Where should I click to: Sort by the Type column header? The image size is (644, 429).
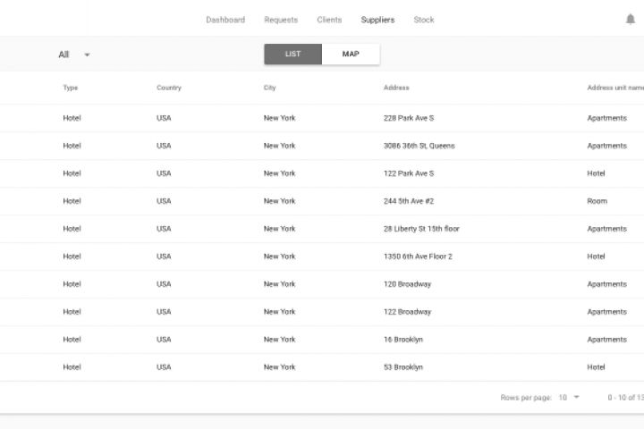71,88
